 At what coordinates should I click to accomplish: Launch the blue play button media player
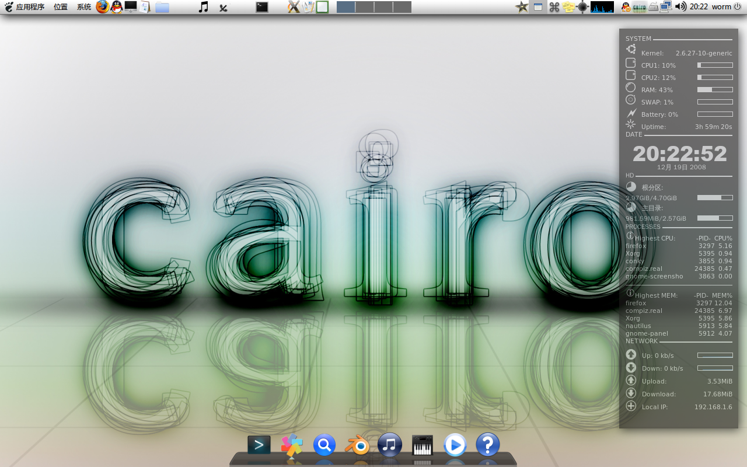click(x=455, y=445)
